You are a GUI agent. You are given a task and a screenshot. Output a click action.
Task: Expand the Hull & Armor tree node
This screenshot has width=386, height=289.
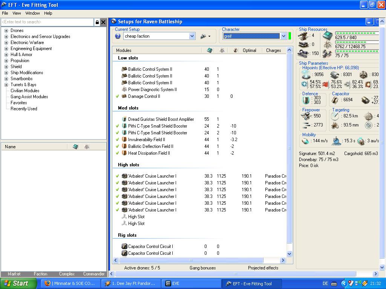[x=6, y=55]
